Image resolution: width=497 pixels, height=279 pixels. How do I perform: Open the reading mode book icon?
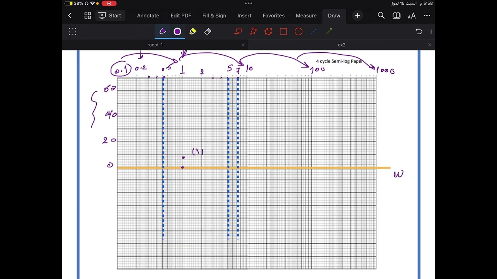(396, 15)
